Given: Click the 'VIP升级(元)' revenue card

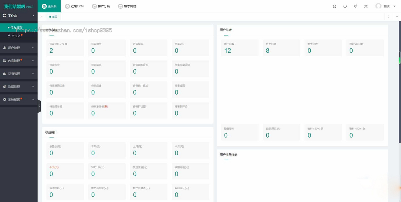Looking at the screenshot, I should (107, 171).
